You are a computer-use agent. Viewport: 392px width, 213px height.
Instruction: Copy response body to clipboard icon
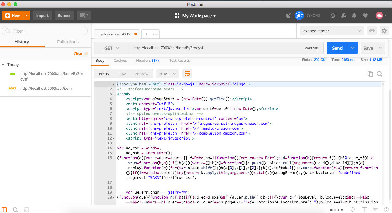[370, 74]
